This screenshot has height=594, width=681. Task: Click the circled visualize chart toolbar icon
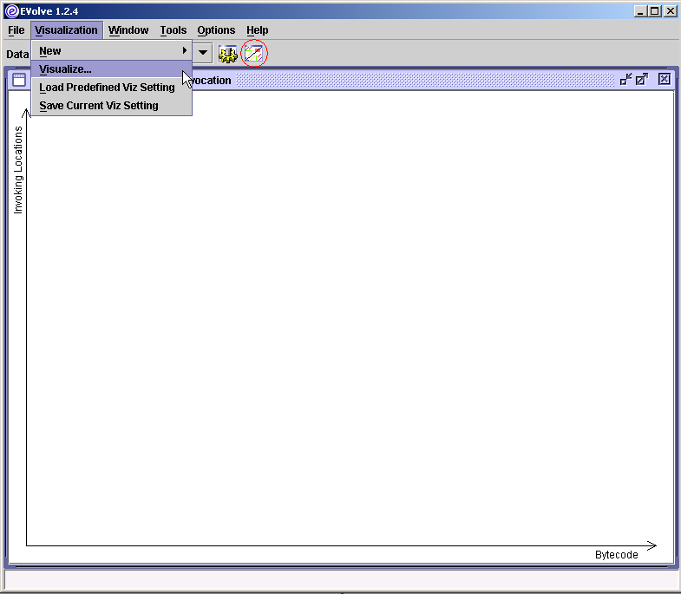pyautogui.click(x=254, y=54)
